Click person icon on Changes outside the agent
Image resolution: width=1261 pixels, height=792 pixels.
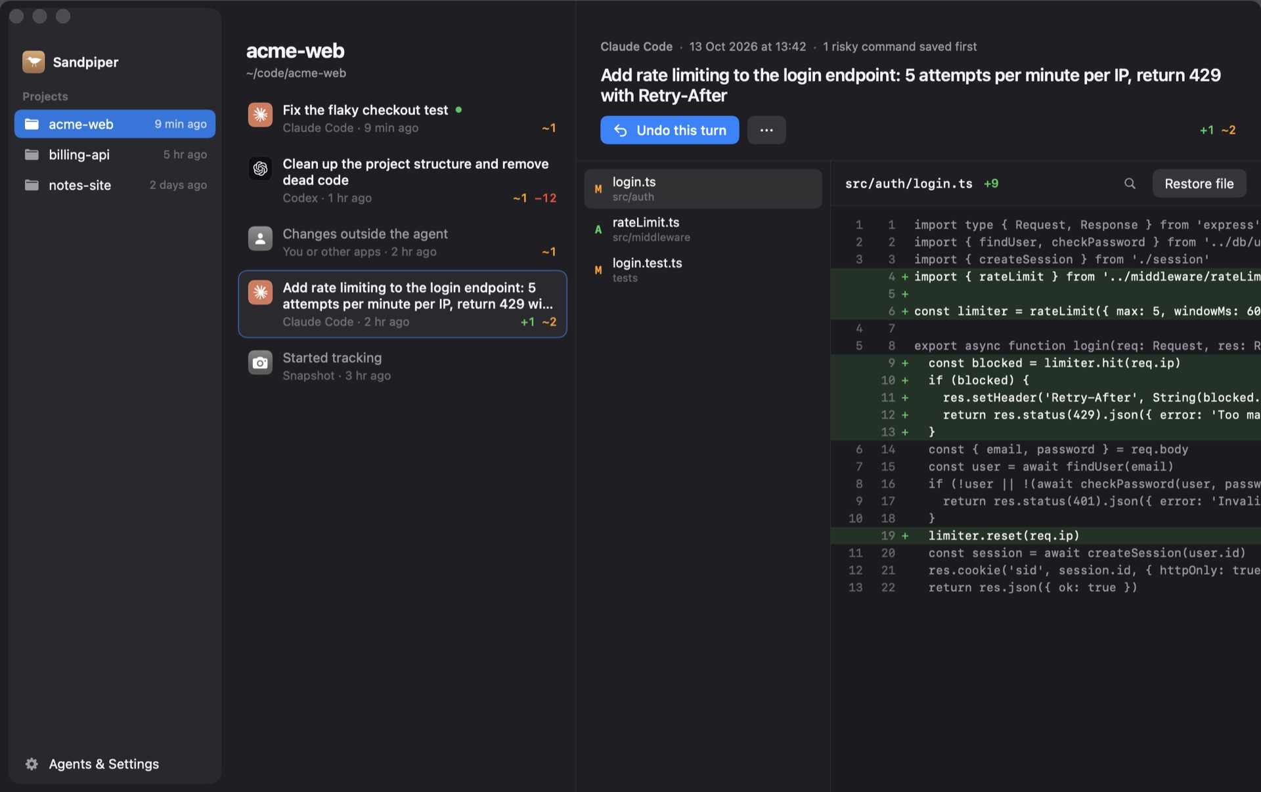pyautogui.click(x=260, y=239)
